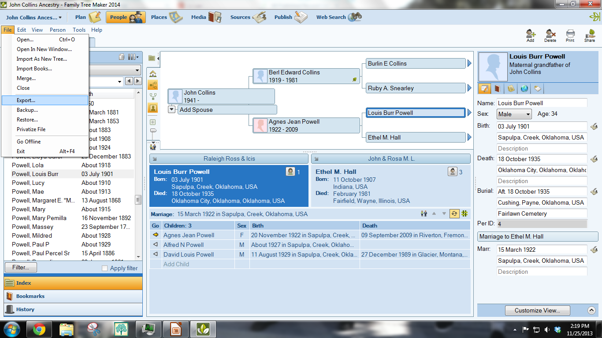Click the Add person icon in the toolbar
The width and height of the screenshot is (602, 338).
pyautogui.click(x=530, y=35)
